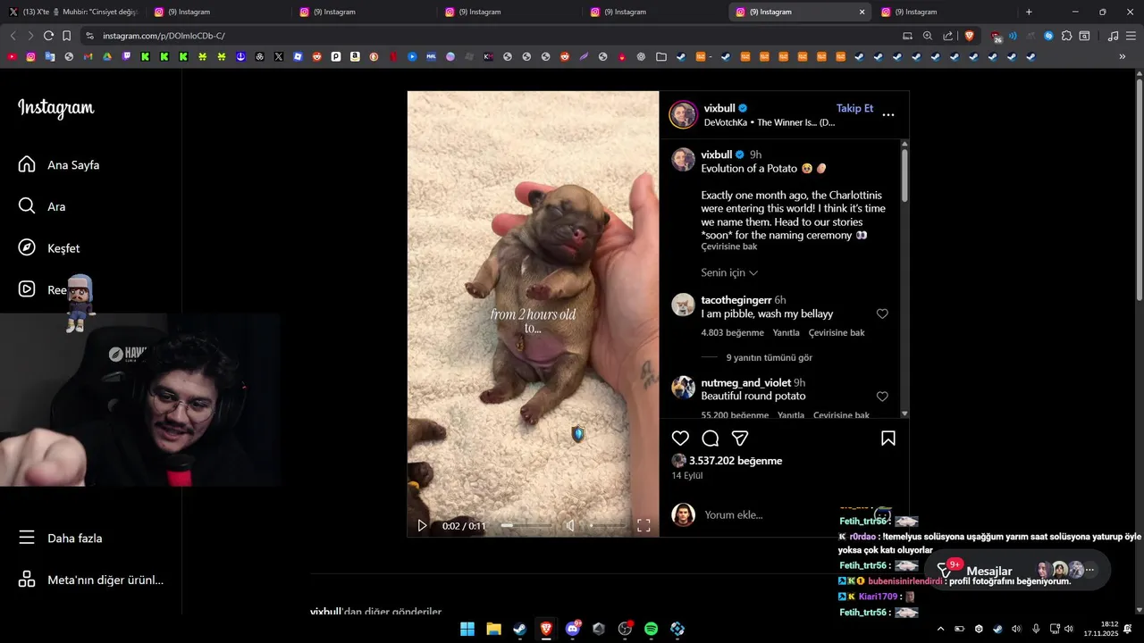The height and width of the screenshot is (643, 1144).
Task: Switch to the last Instagram browser tab
Action: [x=946, y=12]
